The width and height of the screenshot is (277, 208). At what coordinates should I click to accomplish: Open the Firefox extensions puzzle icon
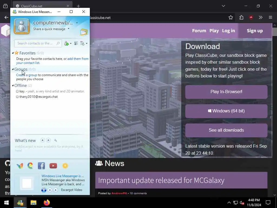tap(241, 17)
